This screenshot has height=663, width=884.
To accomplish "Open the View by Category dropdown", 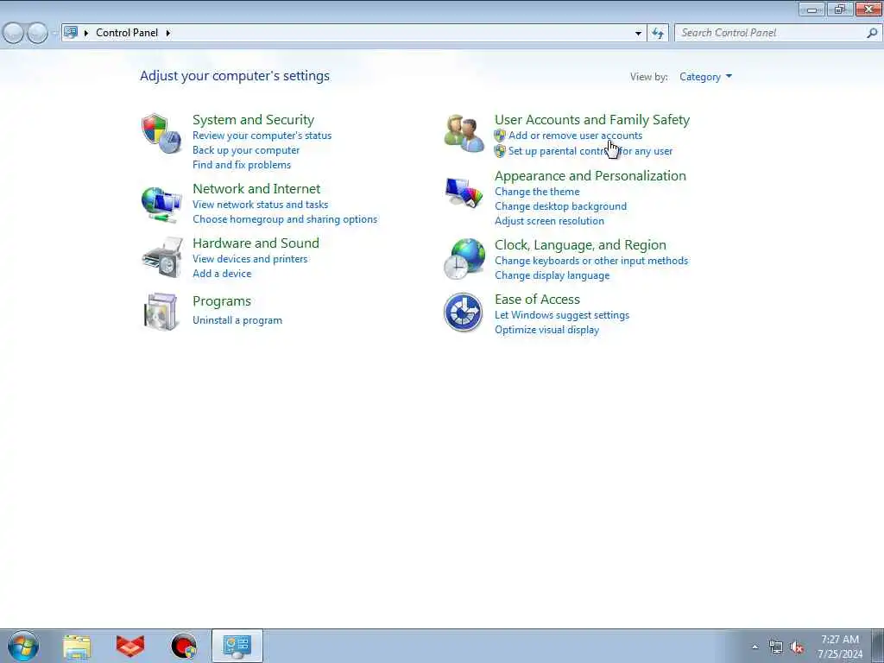I will [705, 77].
